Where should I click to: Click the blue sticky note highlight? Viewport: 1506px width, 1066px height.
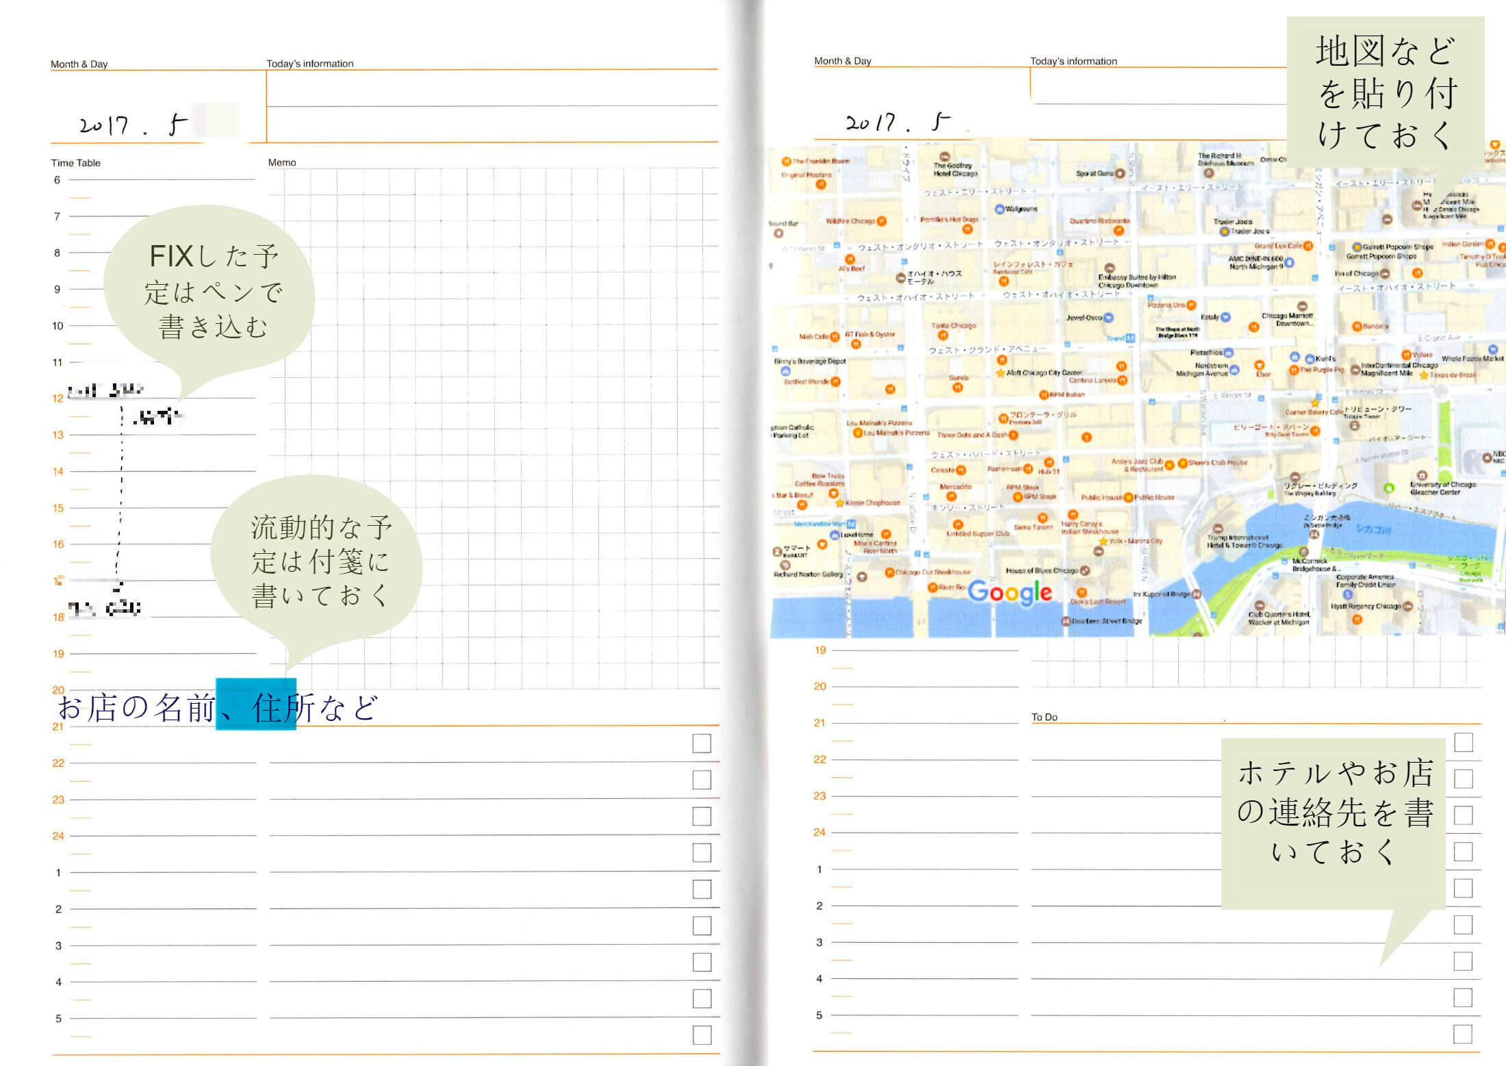255,704
